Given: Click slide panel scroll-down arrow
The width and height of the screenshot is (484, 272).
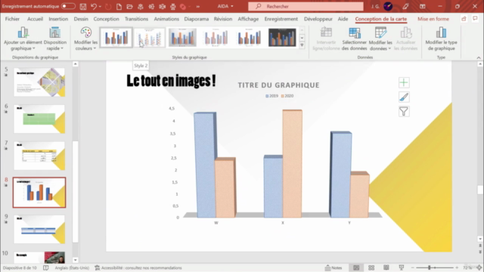Looking at the screenshot, I should coord(76,260).
